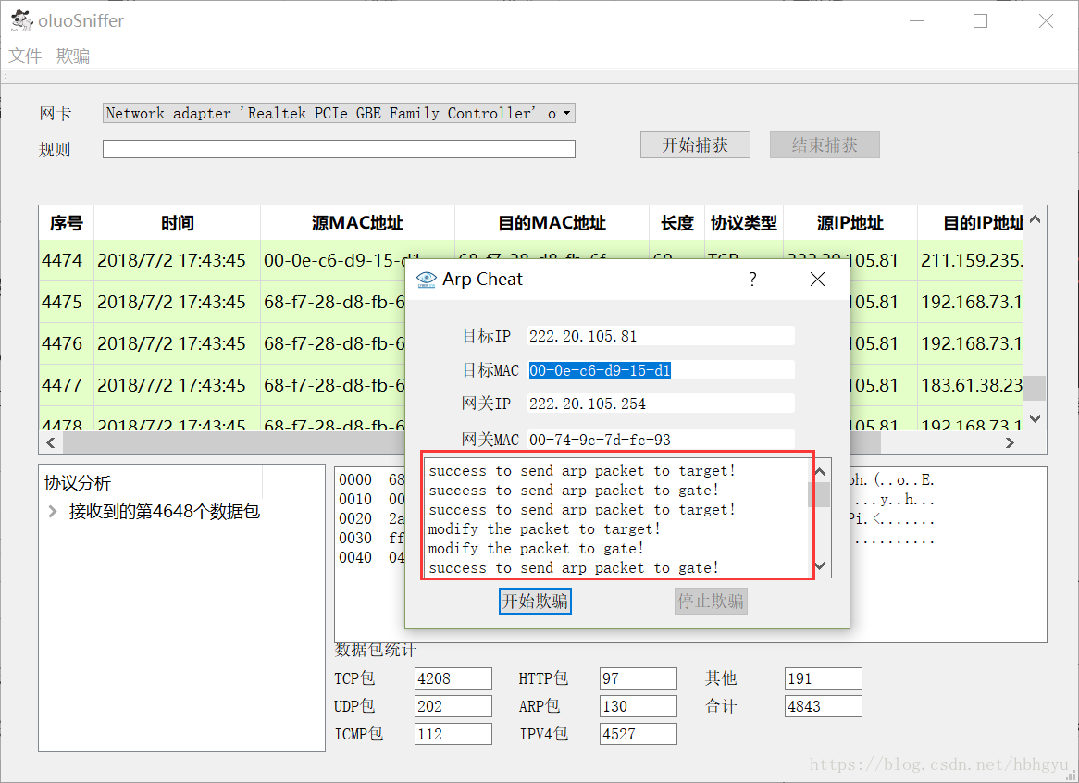Click the 目标IP field in Arp Cheat
This screenshot has height=783, width=1079.
point(661,336)
